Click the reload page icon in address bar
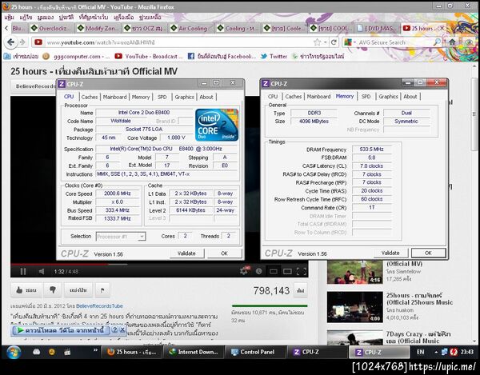This screenshot has height=375, width=480. click(334, 42)
